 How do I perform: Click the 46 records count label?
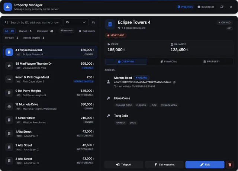67,30
